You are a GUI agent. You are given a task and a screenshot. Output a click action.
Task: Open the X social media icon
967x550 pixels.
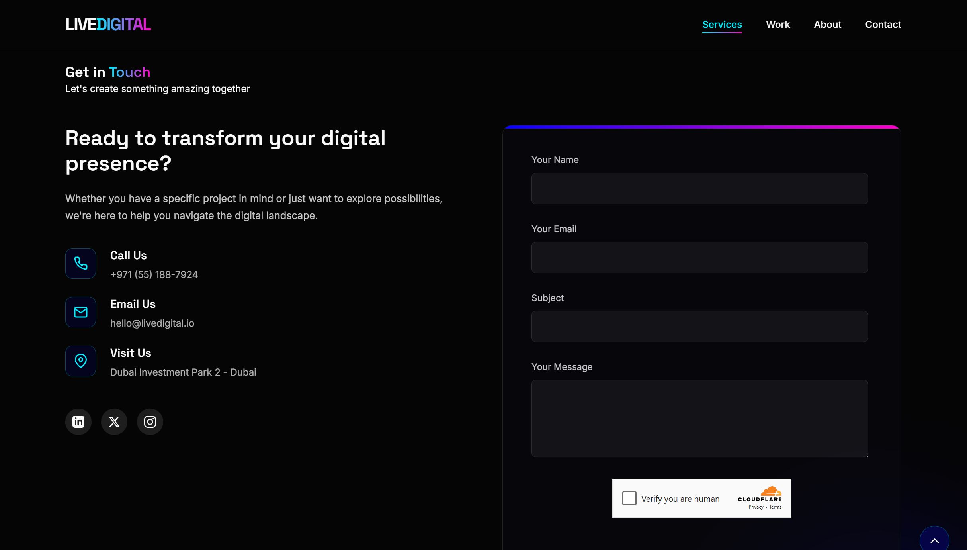(x=114, y=421)
